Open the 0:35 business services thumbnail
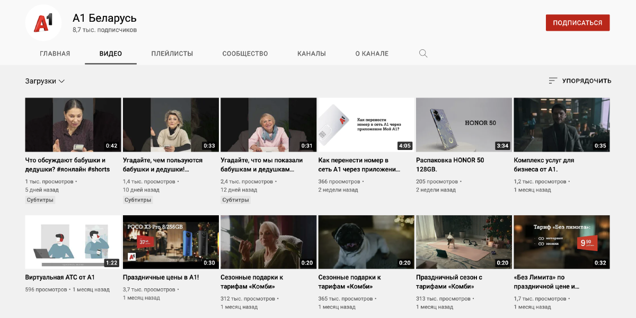Image resolution: width=636 pixels, height=318 pixels. coord(562,125)
